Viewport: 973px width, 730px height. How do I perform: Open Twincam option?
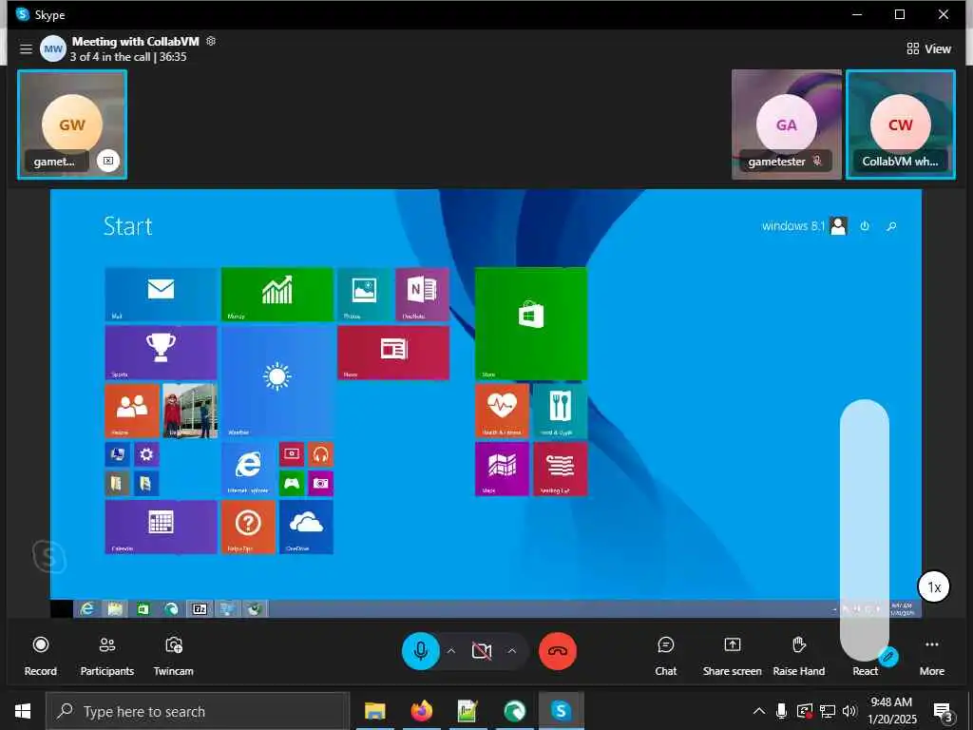coord(173,655)
